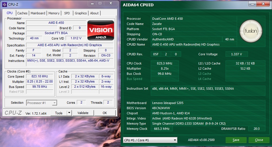Click Save in AIDA64 CPUID
The image size is (272, 147).
click(236, 140)
